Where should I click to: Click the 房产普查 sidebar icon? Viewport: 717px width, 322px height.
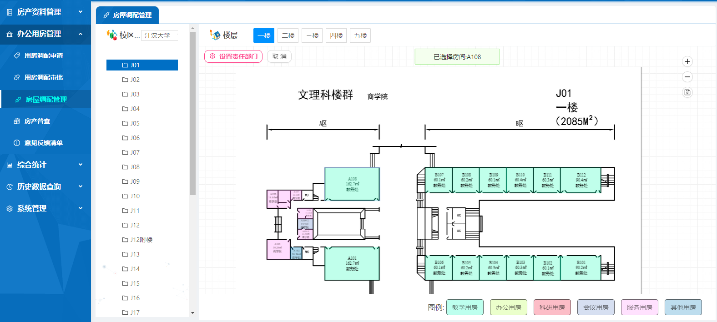pyautogui.click(x=17, y=121)
